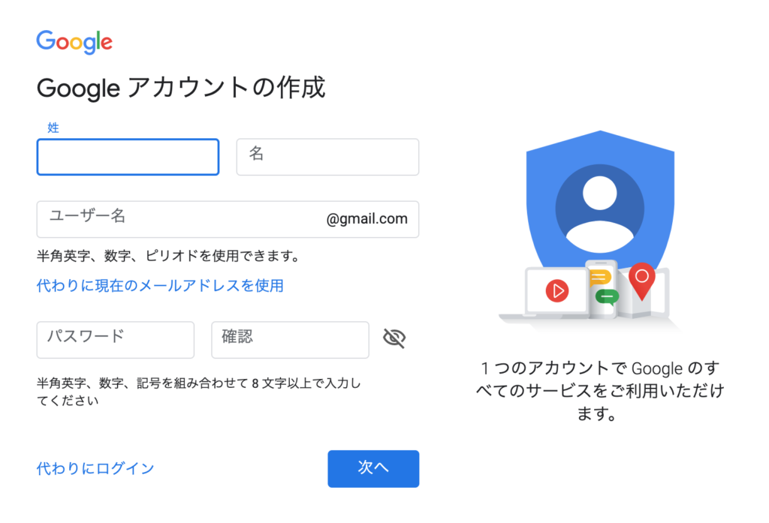Screen dimensions: 769x523
Task: Click the phone illustration with chat bubbles
Action: click(x=602, y=289)
